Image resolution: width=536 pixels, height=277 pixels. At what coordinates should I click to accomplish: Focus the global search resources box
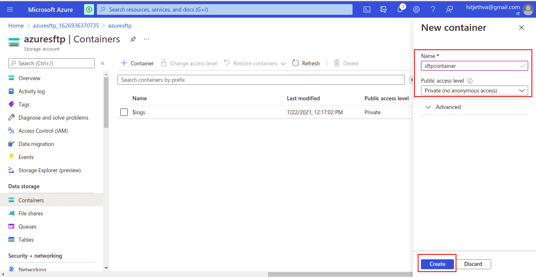click(225, 9)
